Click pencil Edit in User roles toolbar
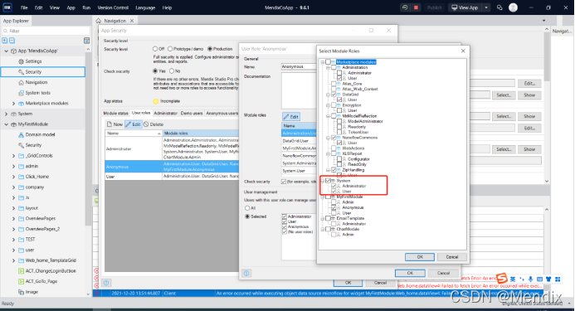 click(133, 124)
